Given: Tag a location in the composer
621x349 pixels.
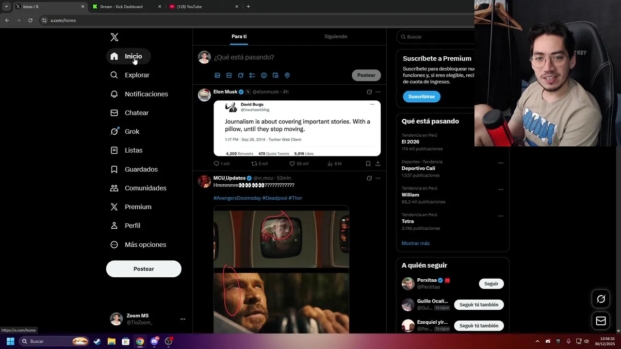Looking at the screenshot, I should click(287, 76).
